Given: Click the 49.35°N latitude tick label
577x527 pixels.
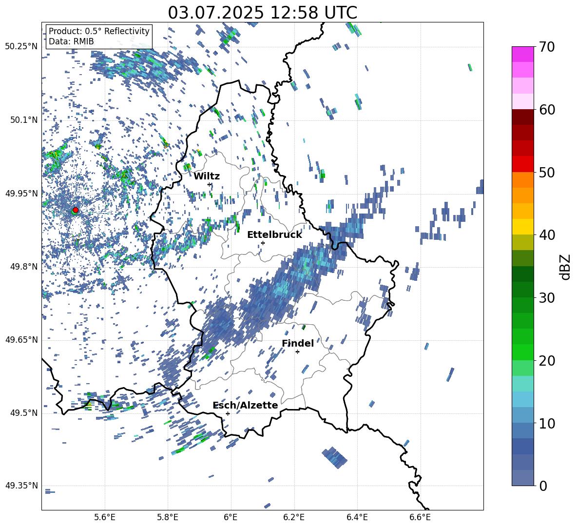Looking at the screenshot, I should [x=21, y=486].
